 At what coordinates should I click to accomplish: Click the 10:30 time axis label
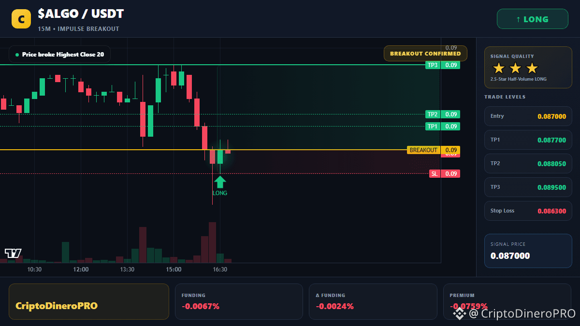point(34,269)
